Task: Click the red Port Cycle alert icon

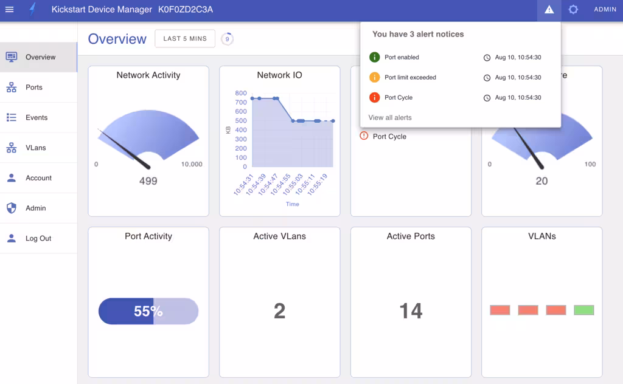Action: point(374,97)
